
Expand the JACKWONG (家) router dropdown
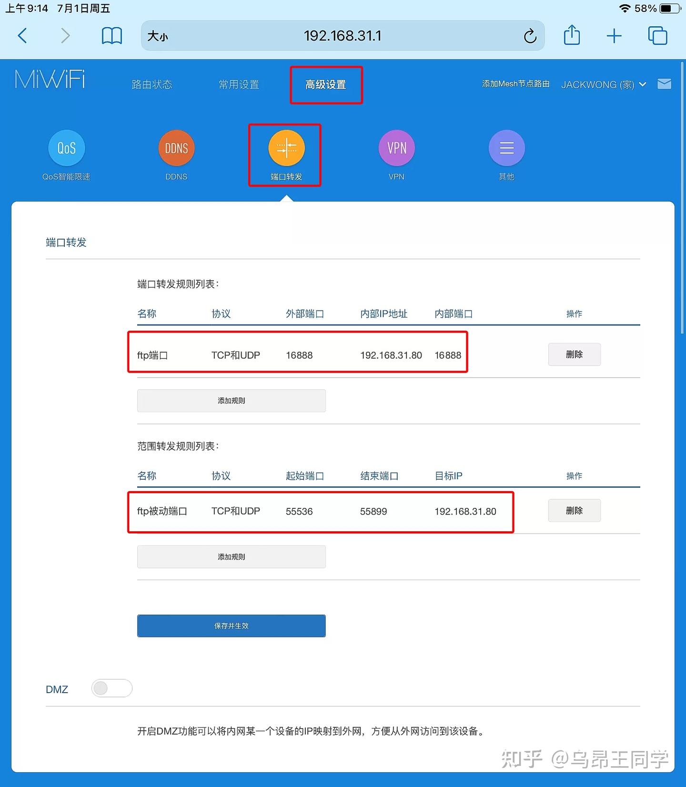coord(603,85)
